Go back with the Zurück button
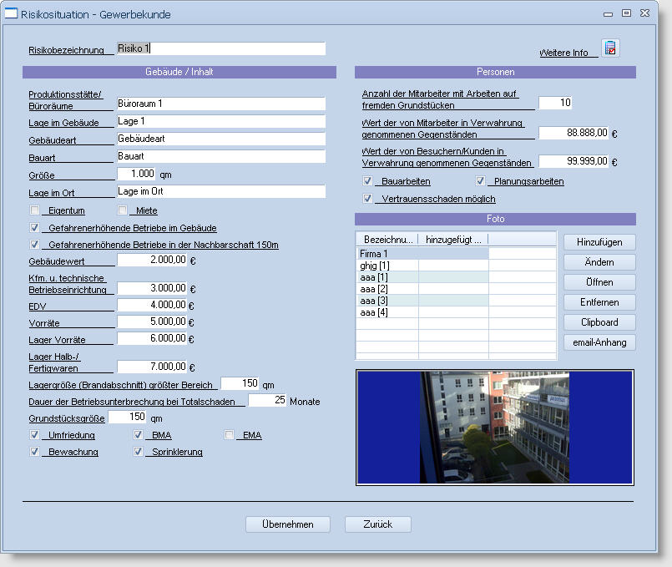This screenshot has width=672, height=567. coord(377,524)
